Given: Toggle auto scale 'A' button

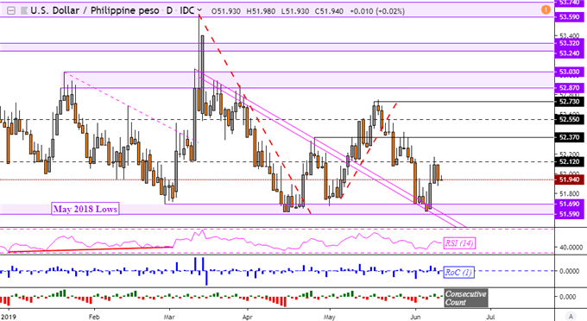Looking at the screenshot, I should 571,316.
